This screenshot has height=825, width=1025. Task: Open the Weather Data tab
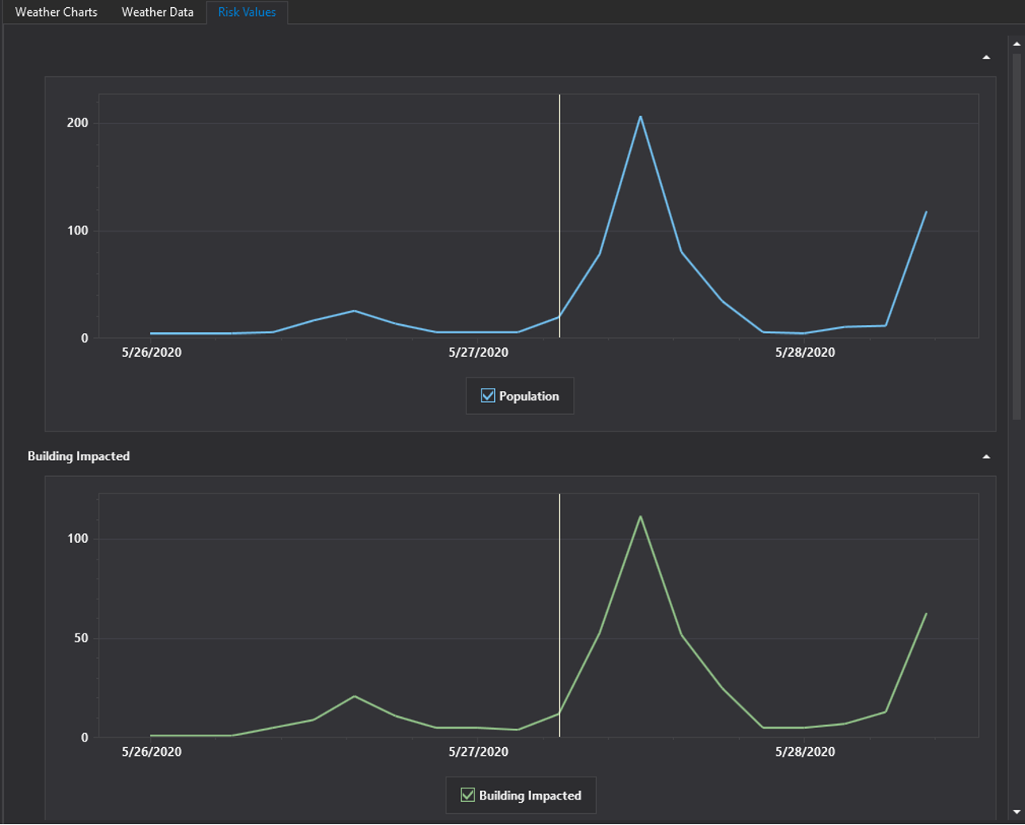tap(157, 13)
